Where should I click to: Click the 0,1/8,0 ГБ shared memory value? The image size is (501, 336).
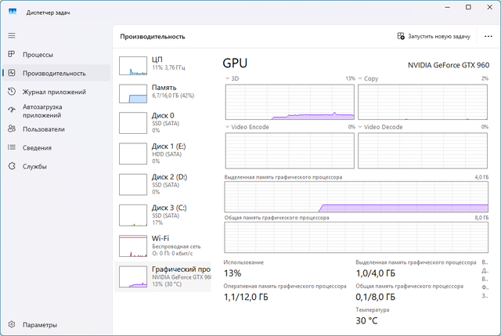pos(376,297)
